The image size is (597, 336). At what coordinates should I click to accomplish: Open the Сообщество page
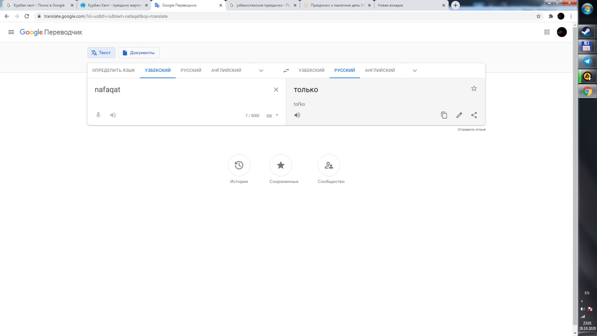pos(329,165)
